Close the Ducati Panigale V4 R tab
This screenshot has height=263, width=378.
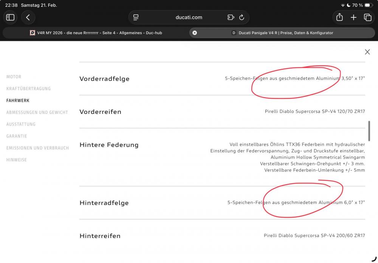195,33
